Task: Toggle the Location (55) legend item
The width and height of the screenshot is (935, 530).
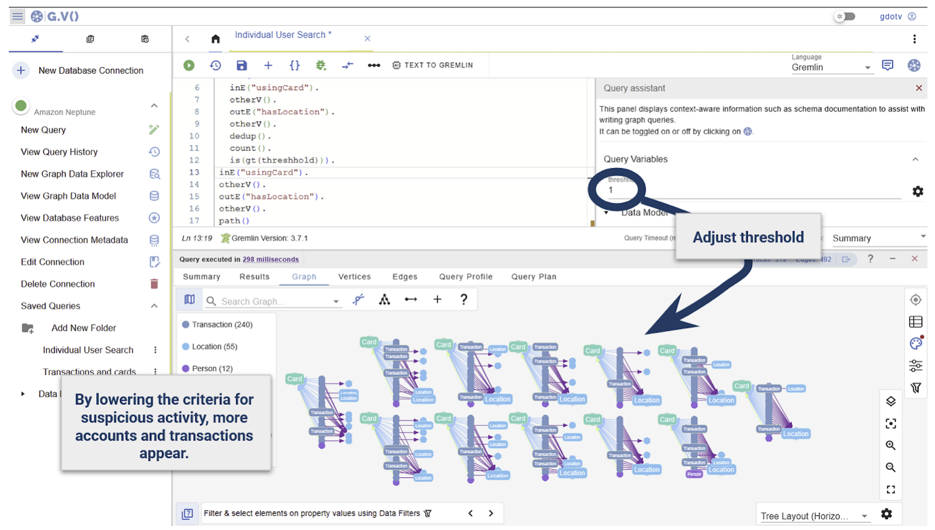Action: point(214,347)
